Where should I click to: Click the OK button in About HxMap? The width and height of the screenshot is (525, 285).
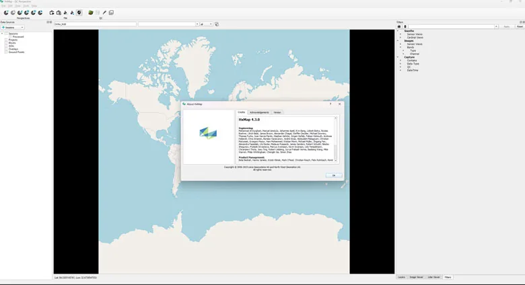333,175
